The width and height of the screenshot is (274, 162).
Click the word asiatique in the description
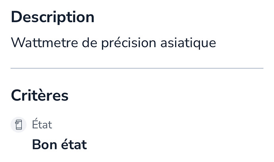coord(188,43)
